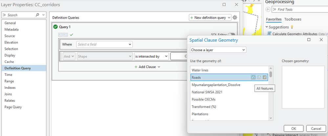
Task: Click the selected features icon in Roads row
Action: (259, 77)
